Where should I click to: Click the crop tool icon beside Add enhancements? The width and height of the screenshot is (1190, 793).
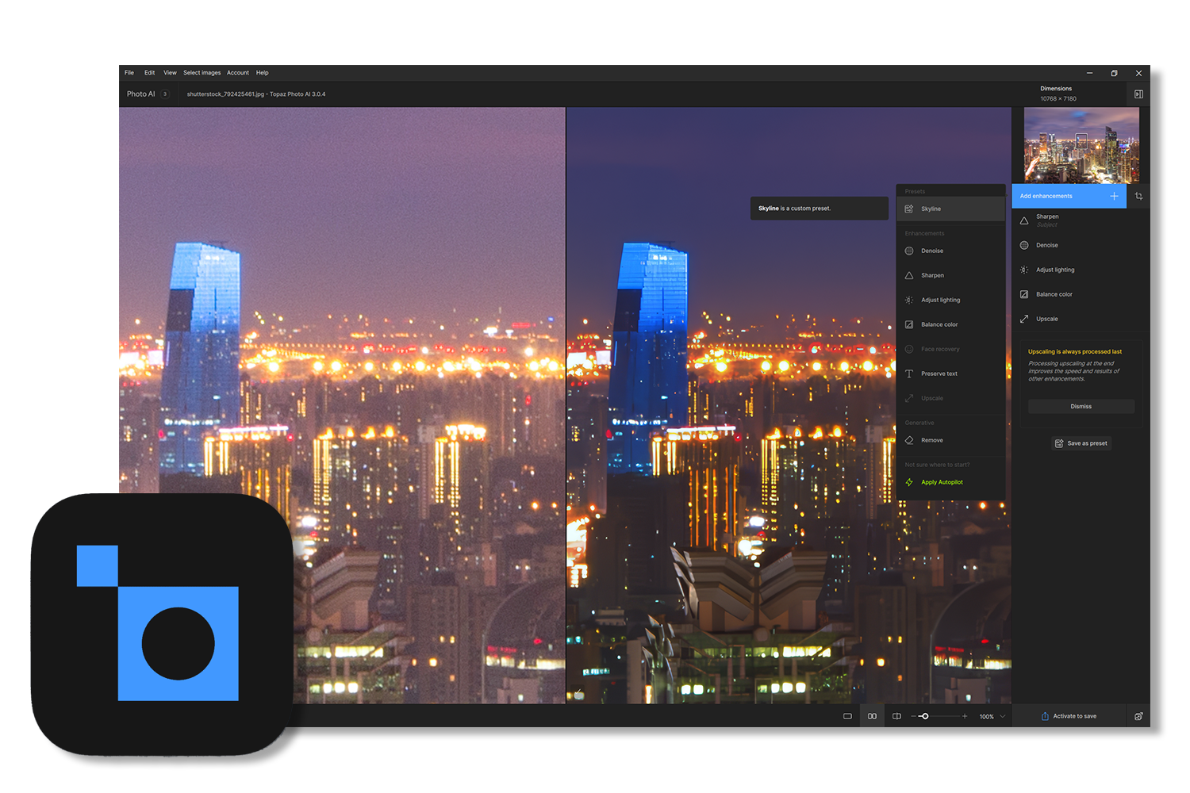[x=1138, y=196]
